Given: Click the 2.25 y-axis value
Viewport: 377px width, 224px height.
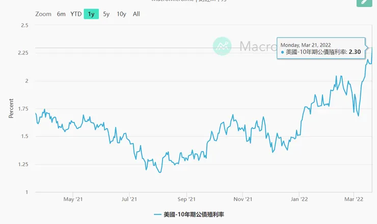Looking at the screenshot, I should click(x=23, y=53).
